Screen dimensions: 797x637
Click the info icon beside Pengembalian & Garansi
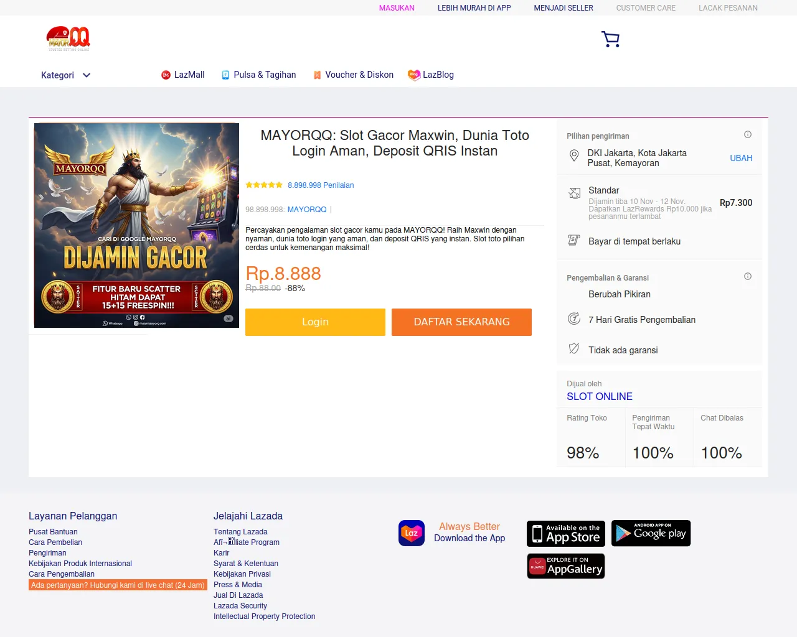(748, 276)
